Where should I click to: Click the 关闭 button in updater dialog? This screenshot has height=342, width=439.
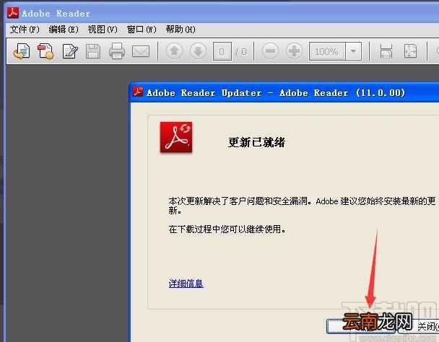(419, 326)
